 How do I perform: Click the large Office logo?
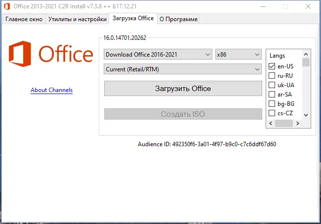tap(51, 54)
